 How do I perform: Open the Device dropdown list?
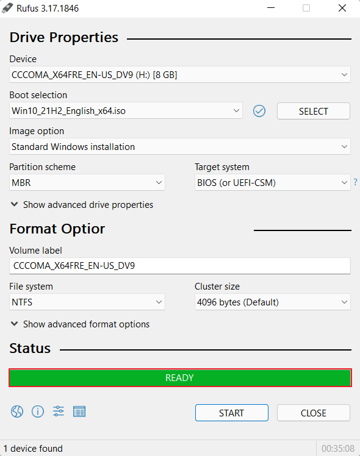click(x=180, y=75)
